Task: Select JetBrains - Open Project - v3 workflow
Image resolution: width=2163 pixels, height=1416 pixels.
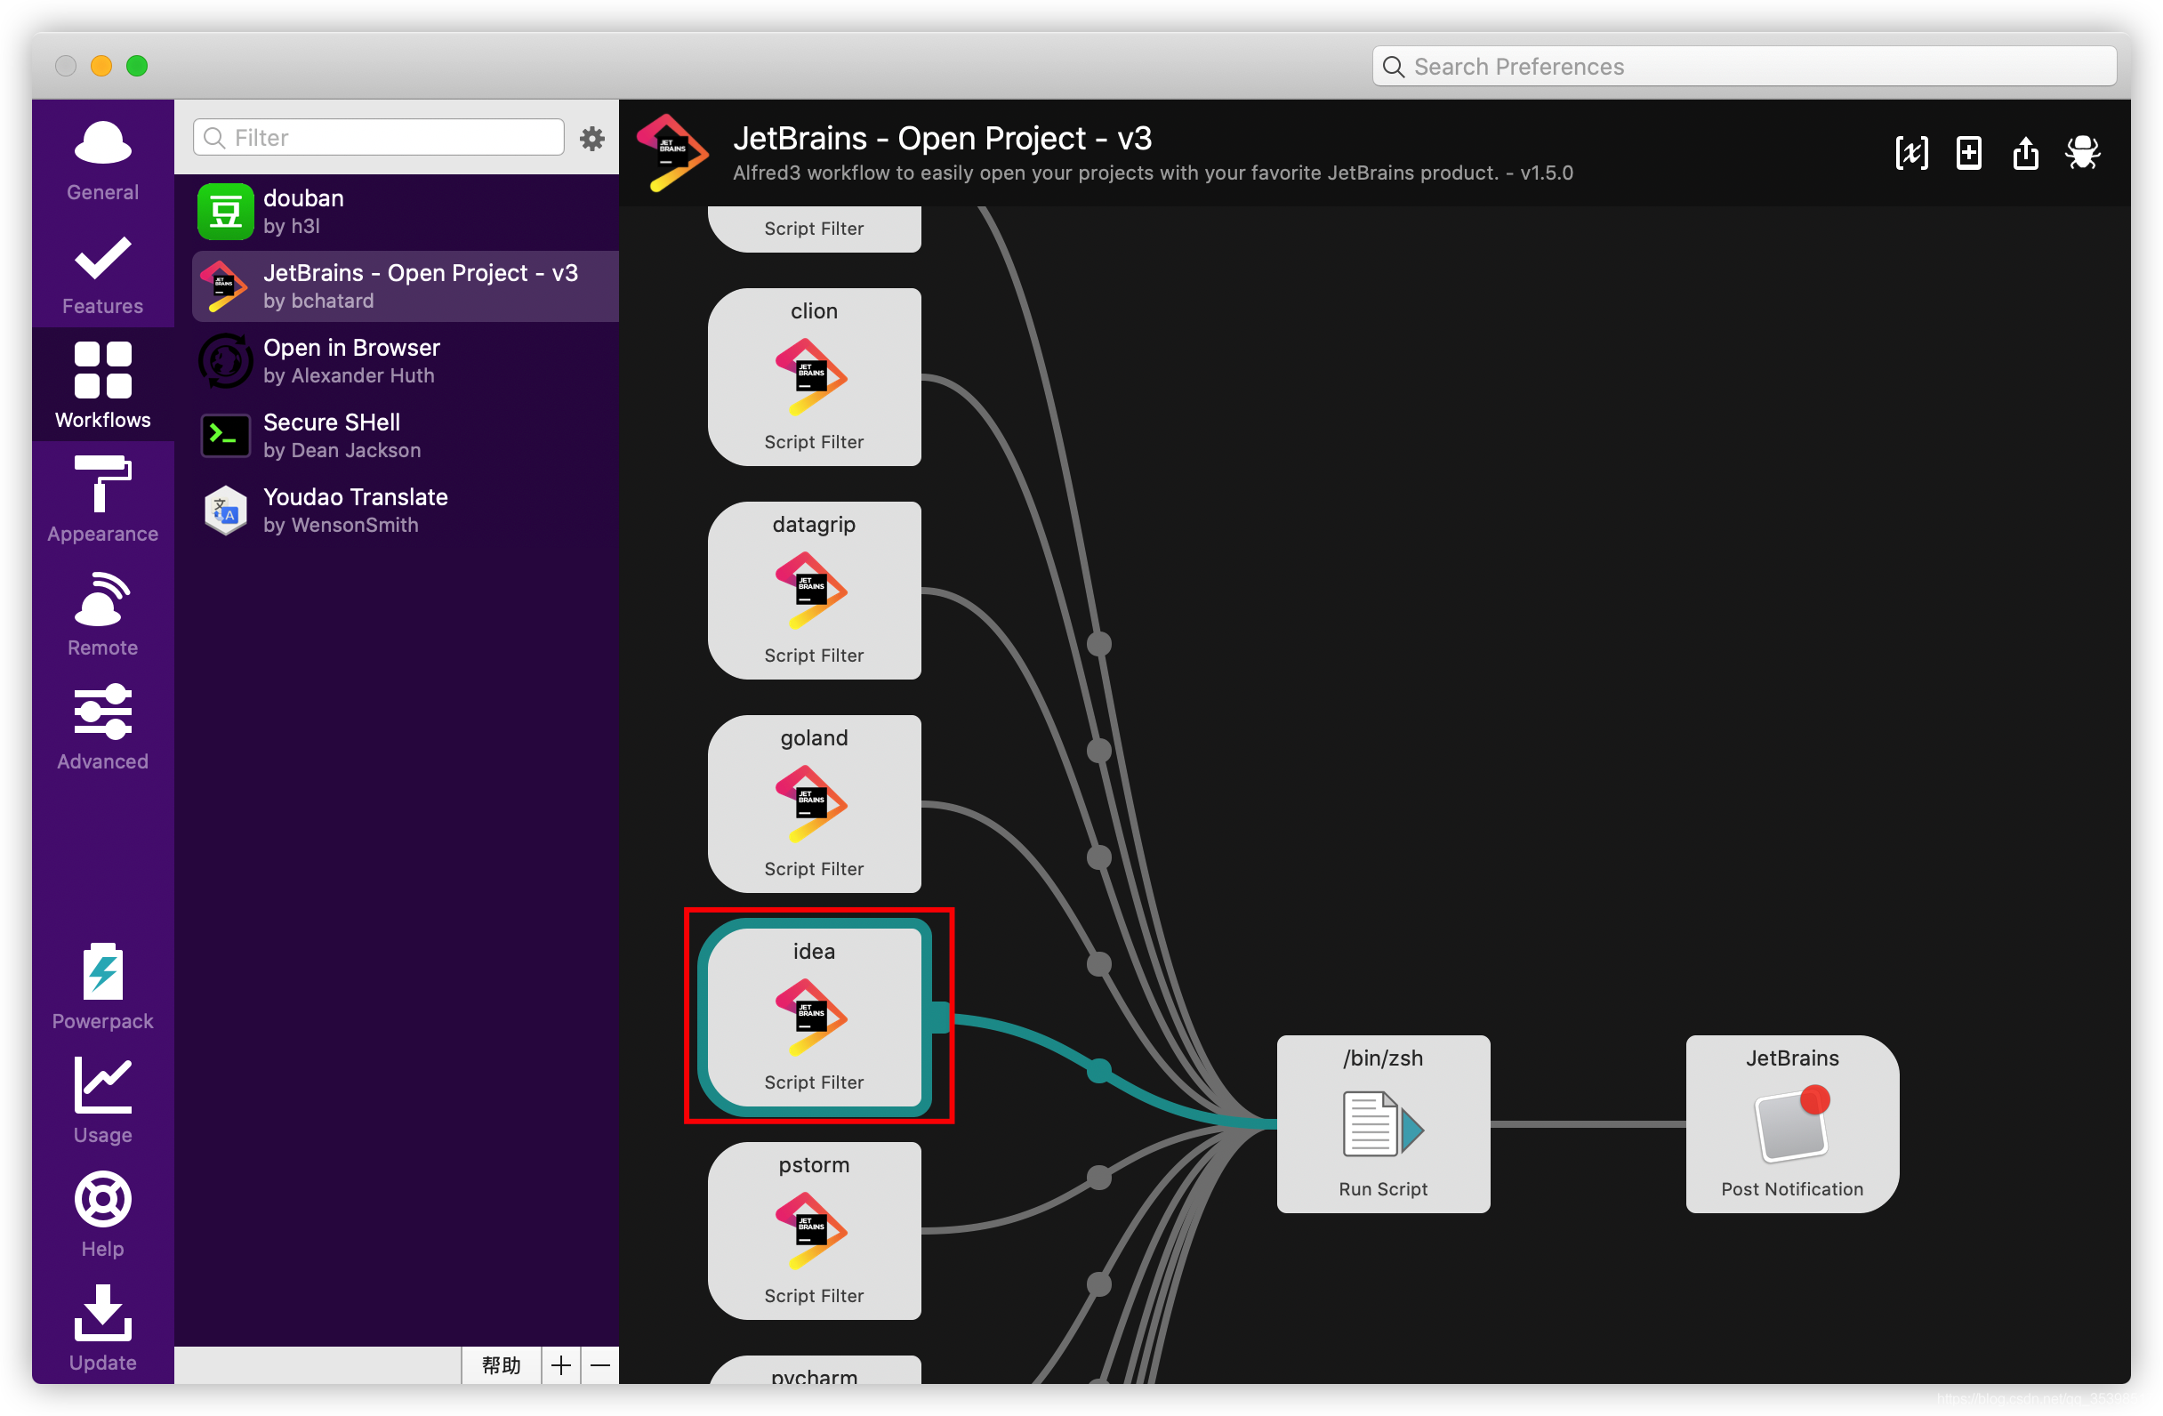Action: pyautogui.click(x=406, y=286)
